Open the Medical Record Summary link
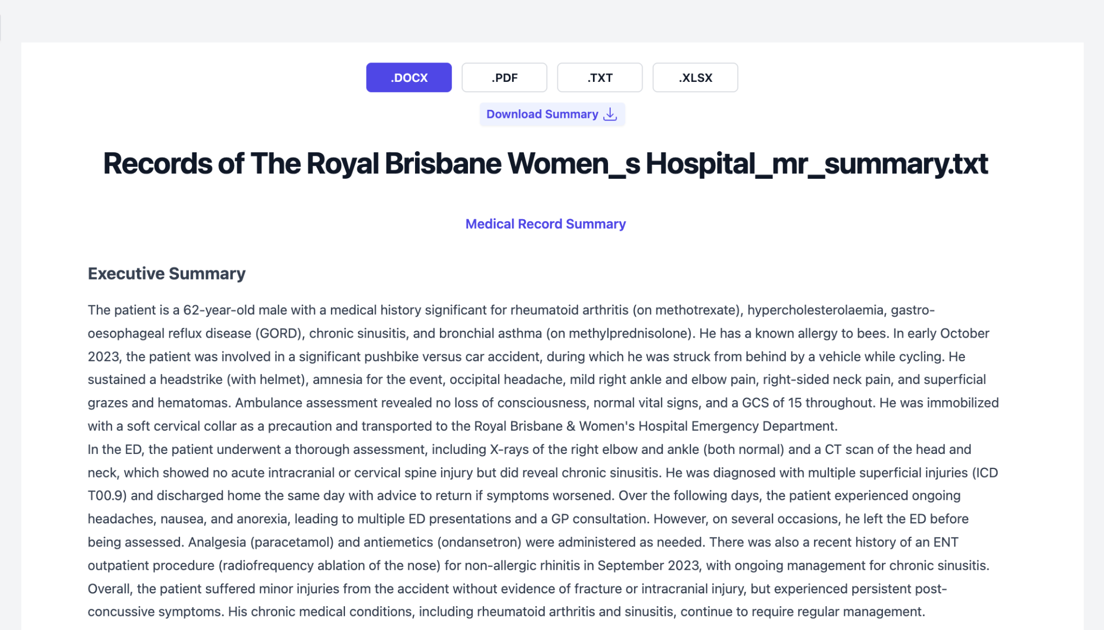The height and width of the screenshot is (630, 1104). [545, 224]
